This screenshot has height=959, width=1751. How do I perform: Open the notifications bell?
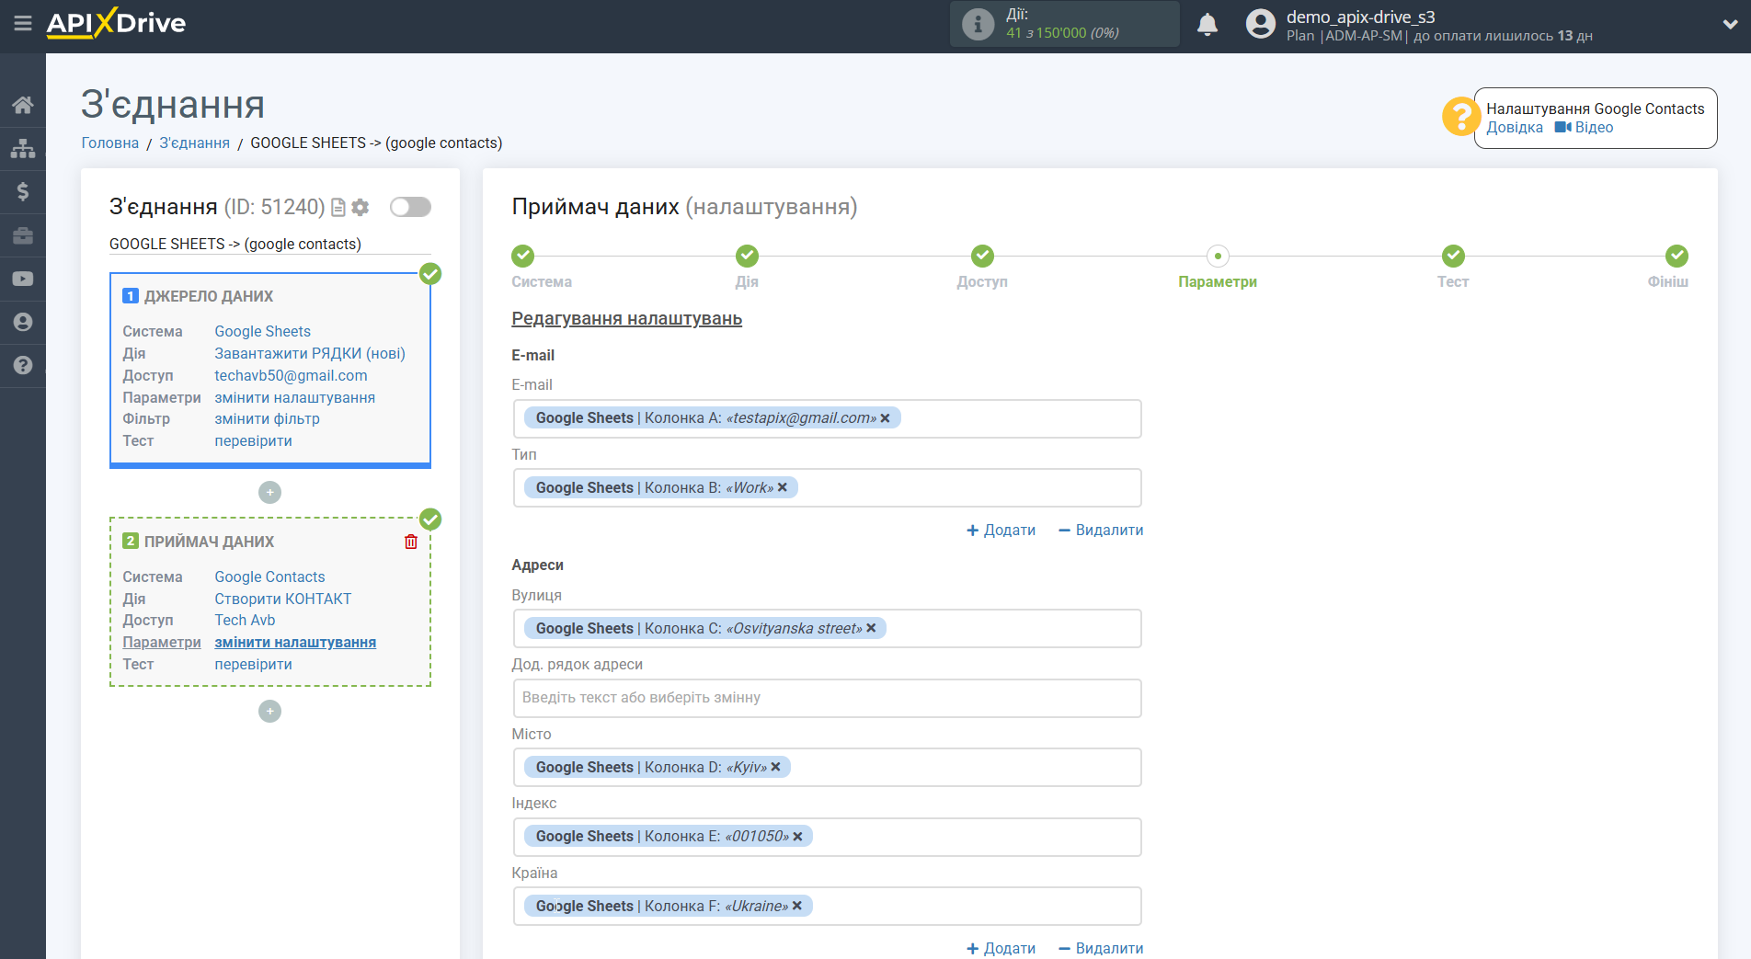tap(1207, 24)
